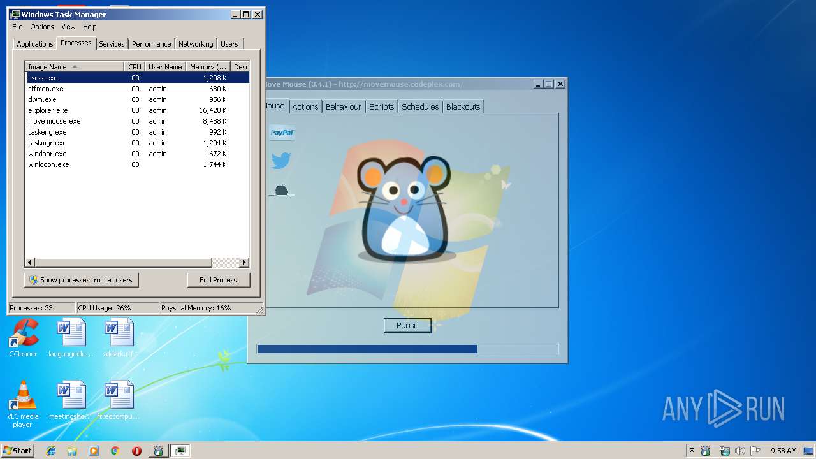Click the Show processes from all users button
816x459 pixels.
81,280
